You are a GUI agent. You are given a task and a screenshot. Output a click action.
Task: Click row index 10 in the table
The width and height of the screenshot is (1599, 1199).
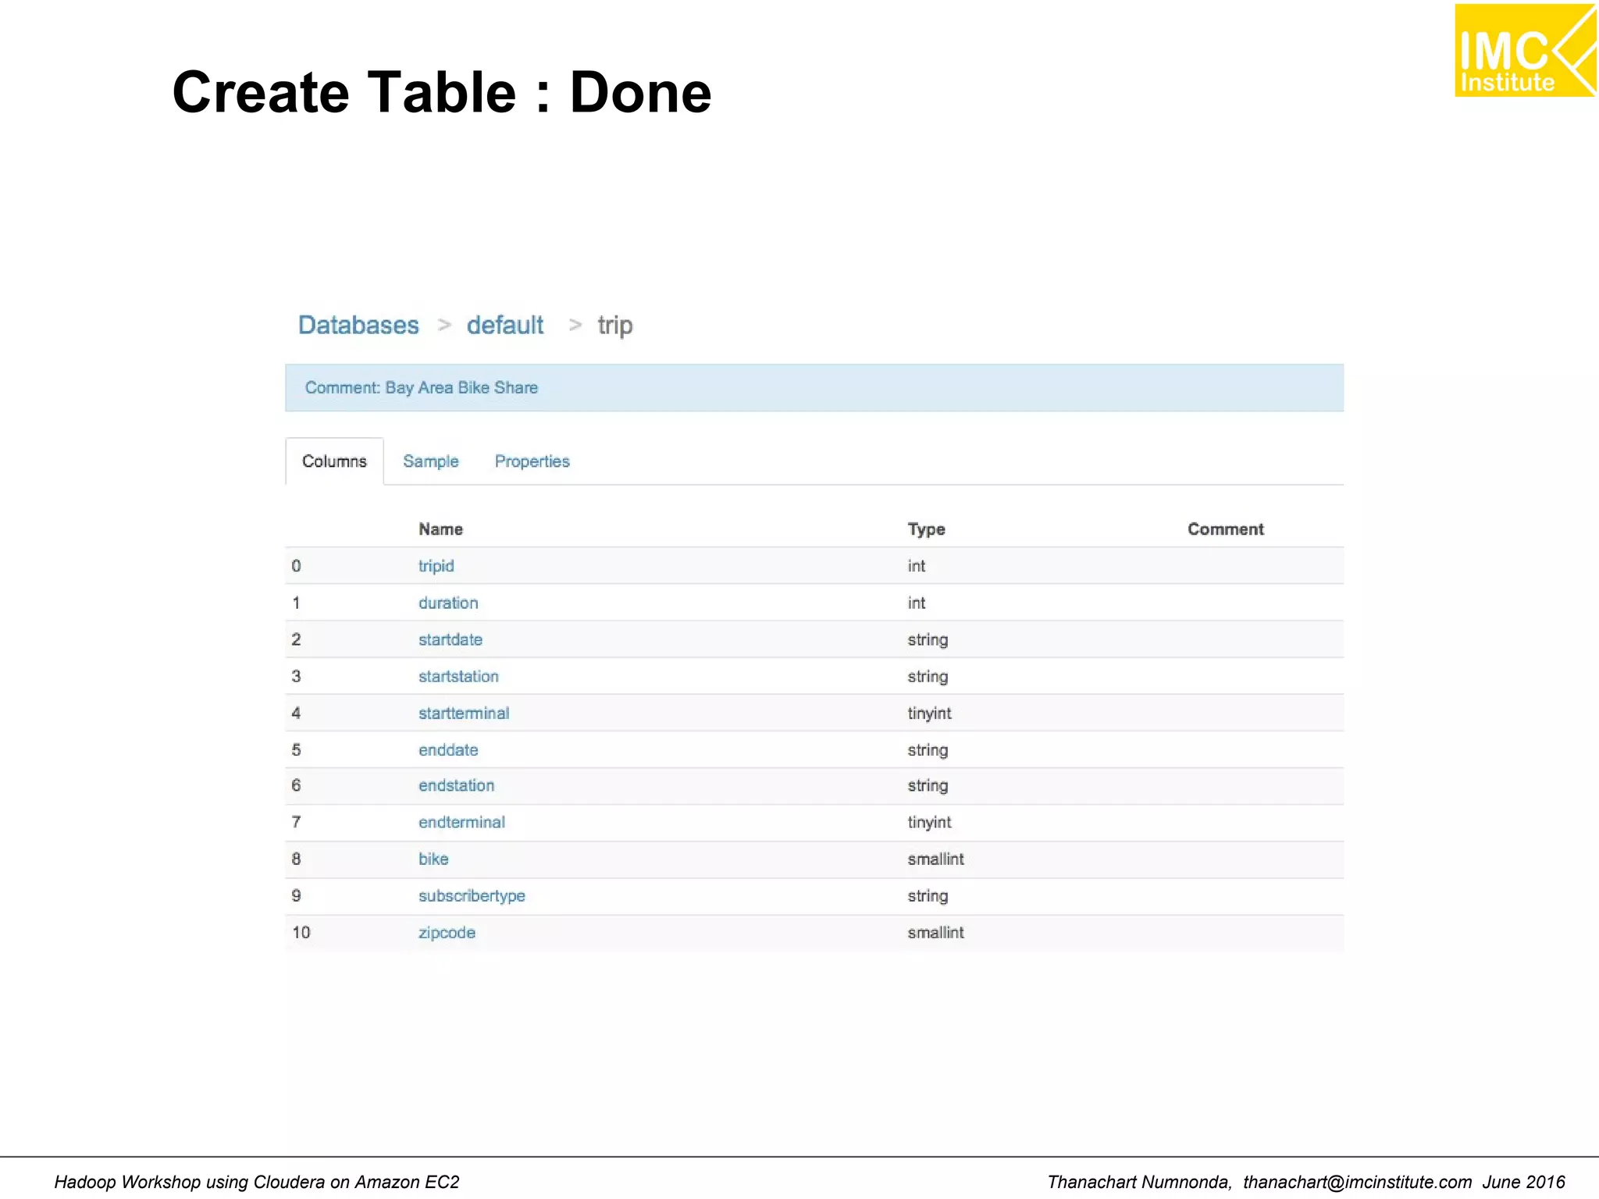pyautogui.click(x=301, y=932)
